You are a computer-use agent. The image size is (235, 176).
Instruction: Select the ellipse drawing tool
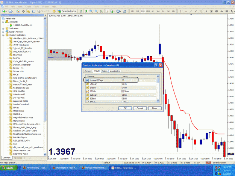[x=217, y=11]
